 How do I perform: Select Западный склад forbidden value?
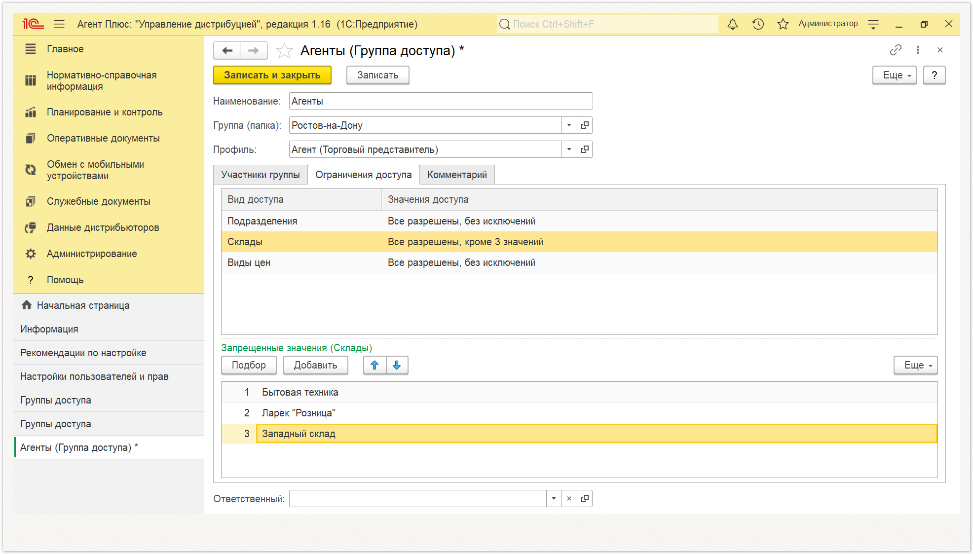[x=579, y=434]
